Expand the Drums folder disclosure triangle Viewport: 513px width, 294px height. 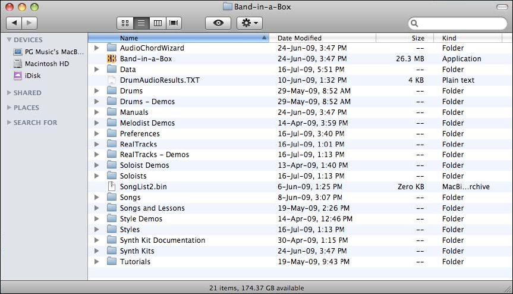click(97, 91)
